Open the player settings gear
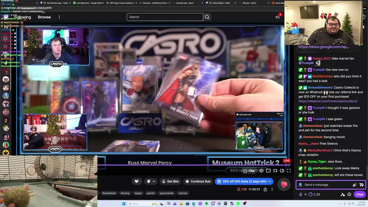This screenshot has height=207, width=368. coord(261,171)
